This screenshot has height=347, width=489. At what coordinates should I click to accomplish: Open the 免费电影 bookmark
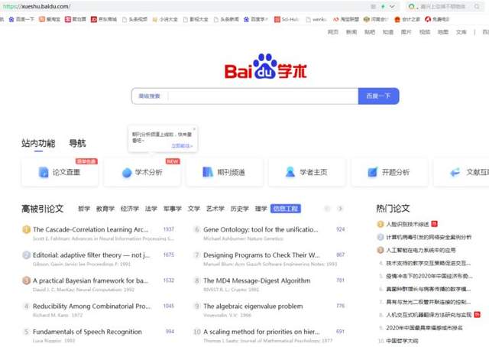tap(437, 19)
